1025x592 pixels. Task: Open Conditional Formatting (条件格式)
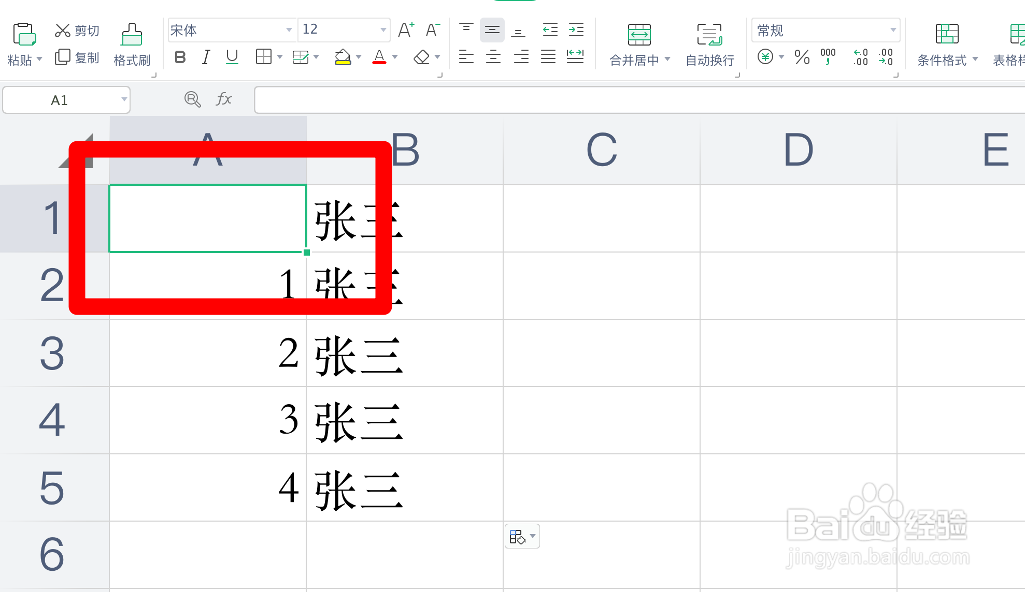(x=947, y=35)
